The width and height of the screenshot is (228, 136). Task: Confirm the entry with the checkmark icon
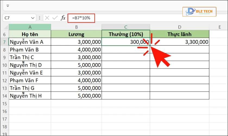55,18
